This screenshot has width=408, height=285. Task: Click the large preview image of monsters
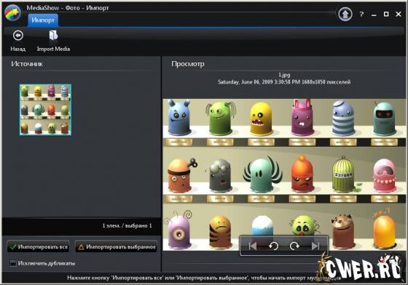tap(284, 174)
